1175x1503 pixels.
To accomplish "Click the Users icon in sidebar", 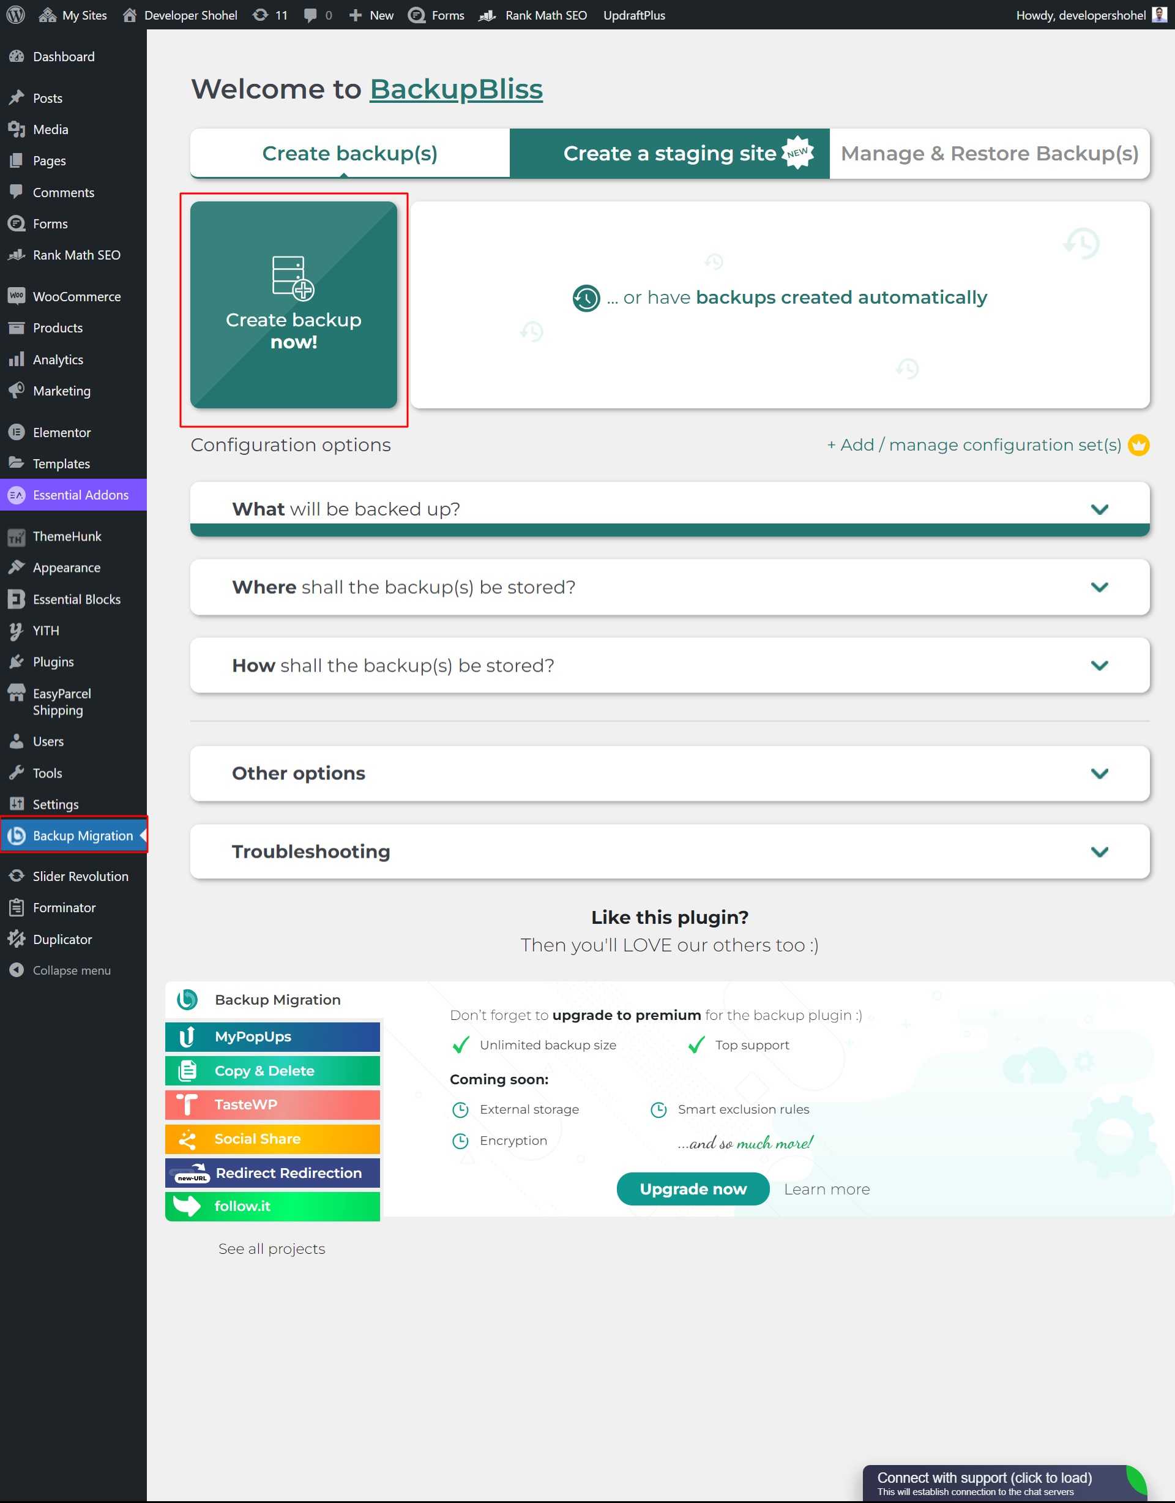I will click(17, 741).
